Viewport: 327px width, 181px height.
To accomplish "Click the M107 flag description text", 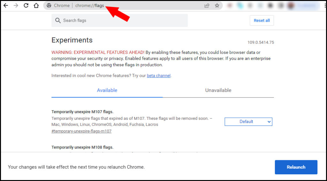I will tap(132, 121).
